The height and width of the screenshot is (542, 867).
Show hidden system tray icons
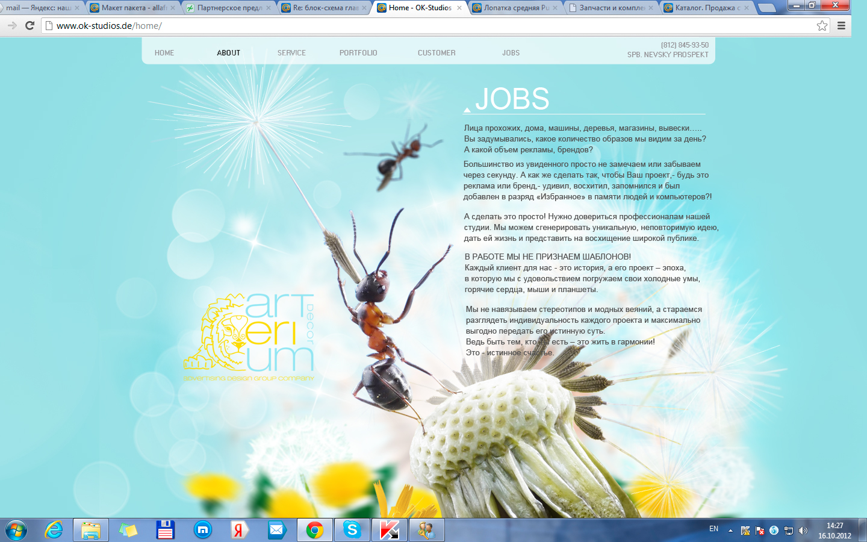[730, 531]
